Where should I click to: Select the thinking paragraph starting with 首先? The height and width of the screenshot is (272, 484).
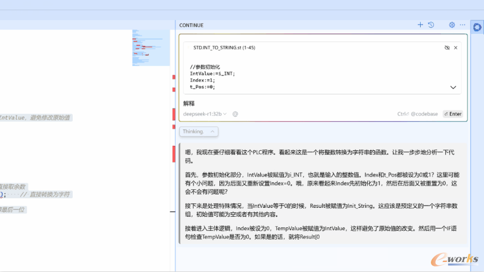pyautogui.click(x=322, y=183)
